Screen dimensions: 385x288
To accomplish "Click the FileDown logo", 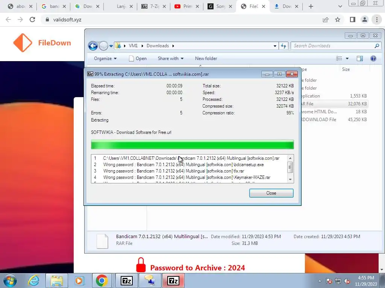I will pos(42,43).
